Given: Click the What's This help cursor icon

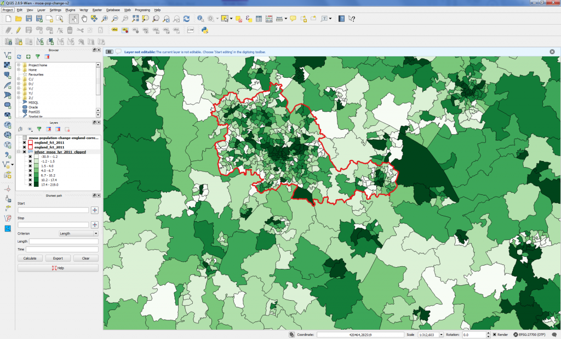Looking at the screenshot, I should (352, 19).
